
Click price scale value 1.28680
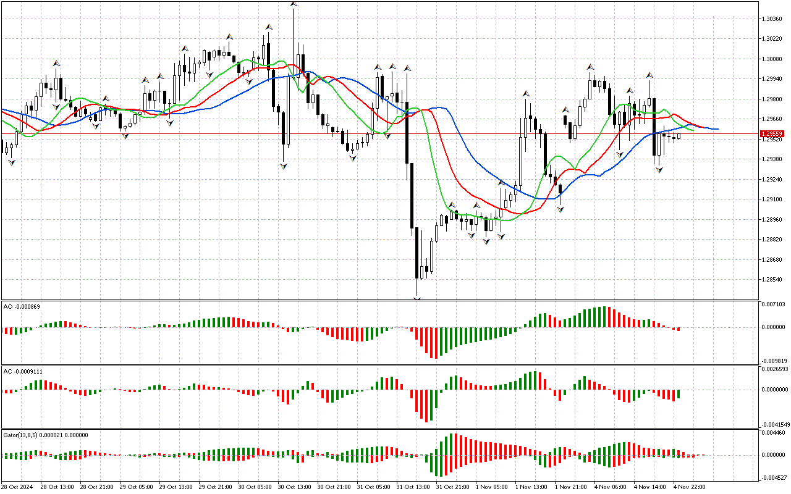pyautogui.click(x=773, y=260)
